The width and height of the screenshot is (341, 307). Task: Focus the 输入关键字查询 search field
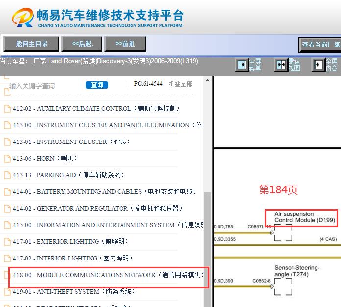32,86
